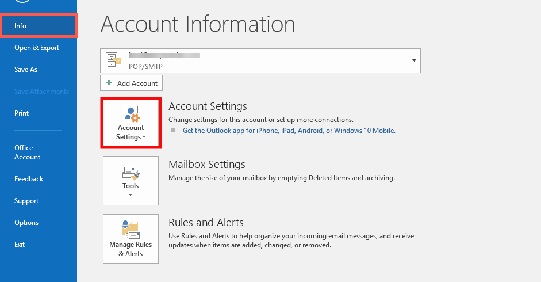This screenshot has height=282, width=541.
Task: Click the Manage Rules & Alerts icon
Action: pyautogui.click(x=131, y=229)
